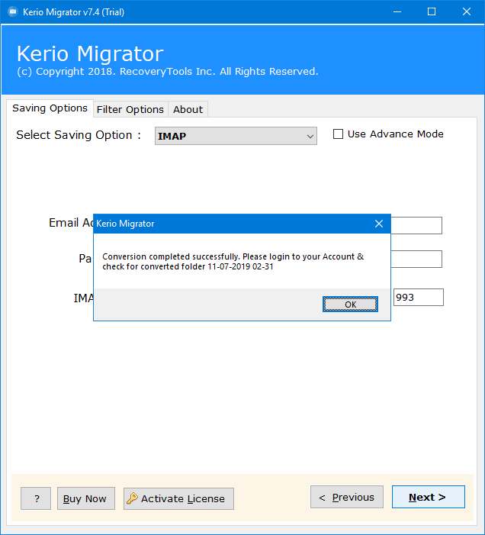Switch to the Filter Options tab
485x535 pixels.
[130, 110]
